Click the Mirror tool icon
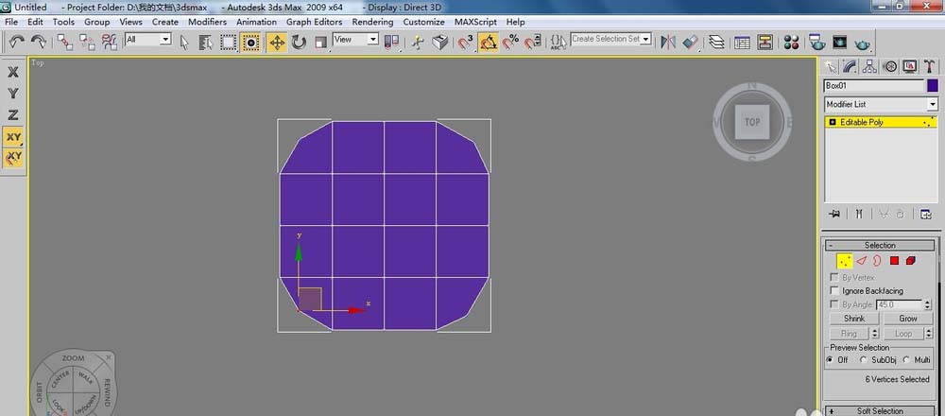 668,42
